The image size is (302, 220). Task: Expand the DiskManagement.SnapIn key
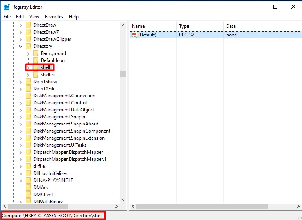point(20,117)
